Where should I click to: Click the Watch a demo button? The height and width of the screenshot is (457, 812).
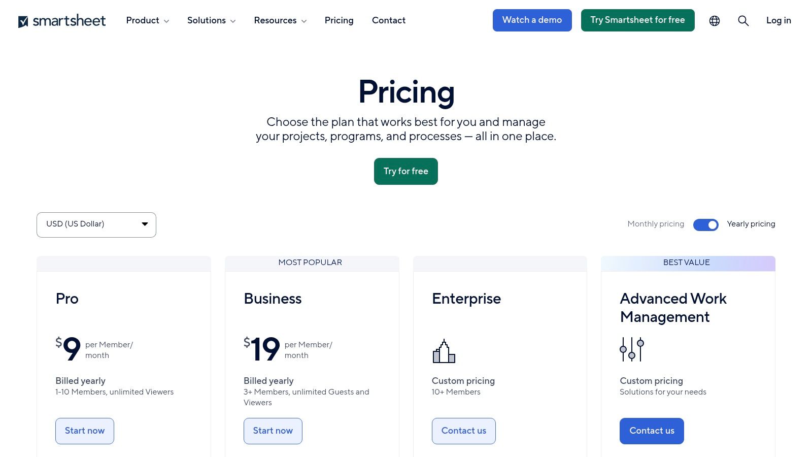point(532,20)
